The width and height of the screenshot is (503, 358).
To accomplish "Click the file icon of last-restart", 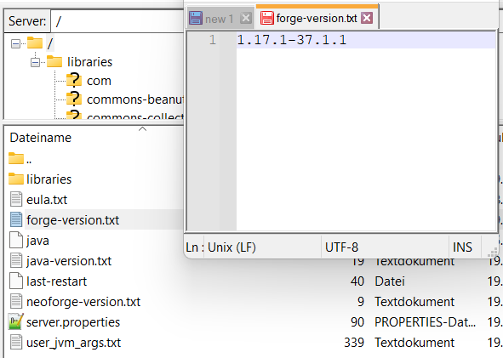I will click(16, 281).
